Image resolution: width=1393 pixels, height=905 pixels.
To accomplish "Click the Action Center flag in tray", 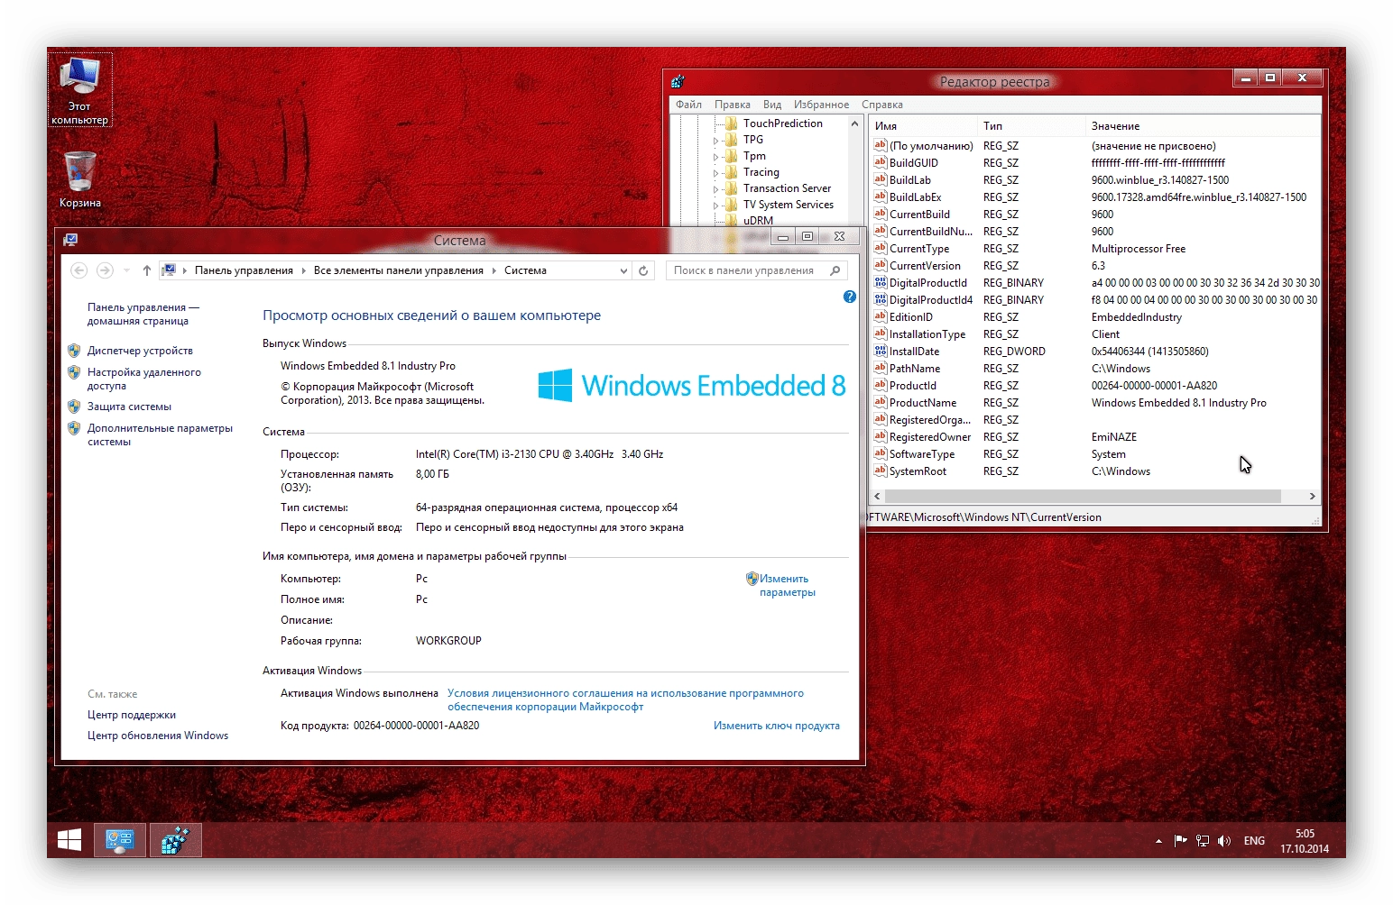I will tap(1180, 841).
